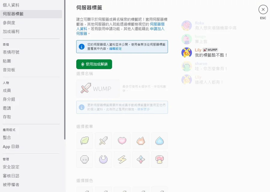Click the ESC close circle button
Image resolution: width=270 pixels, height=192 pixels.
[x=263, y=10]
